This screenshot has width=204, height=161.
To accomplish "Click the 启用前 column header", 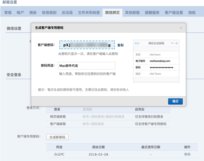I will click(x=87, y=109).
